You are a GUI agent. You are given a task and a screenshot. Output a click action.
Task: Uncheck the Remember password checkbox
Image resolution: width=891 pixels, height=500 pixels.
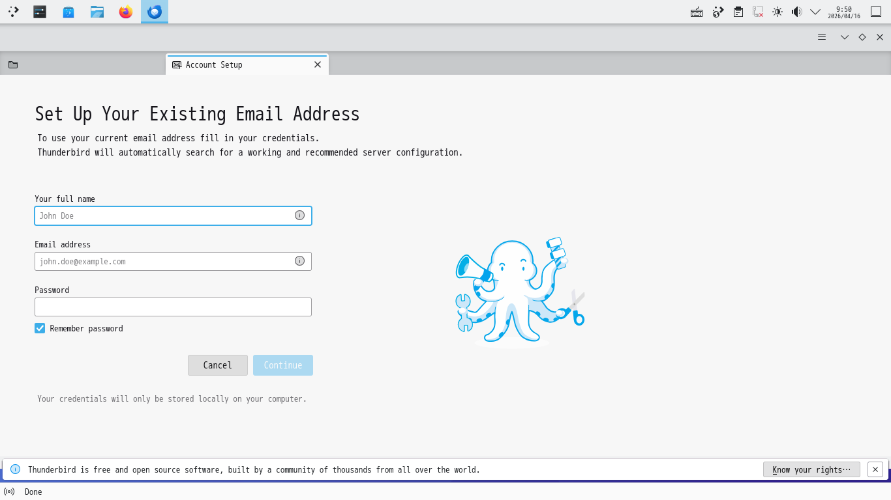click(x=40, y=328)
